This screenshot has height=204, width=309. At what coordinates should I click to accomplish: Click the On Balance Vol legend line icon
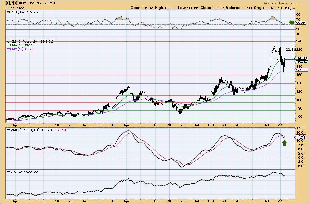coord(8,172)
